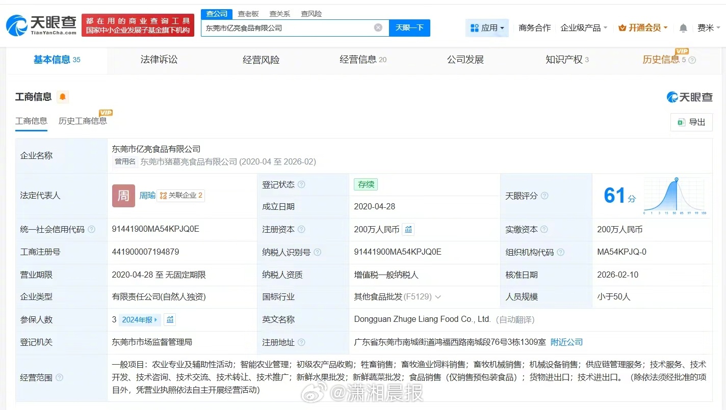
Task: Click help icon next to 统一社会信用代码
Action: coord(91,230)
